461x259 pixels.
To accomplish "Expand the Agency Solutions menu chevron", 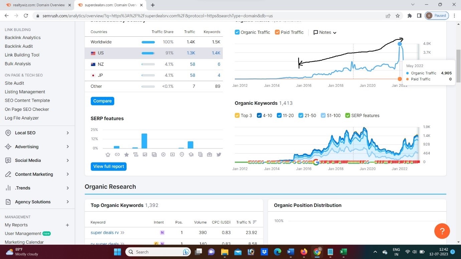I will 67,202.
